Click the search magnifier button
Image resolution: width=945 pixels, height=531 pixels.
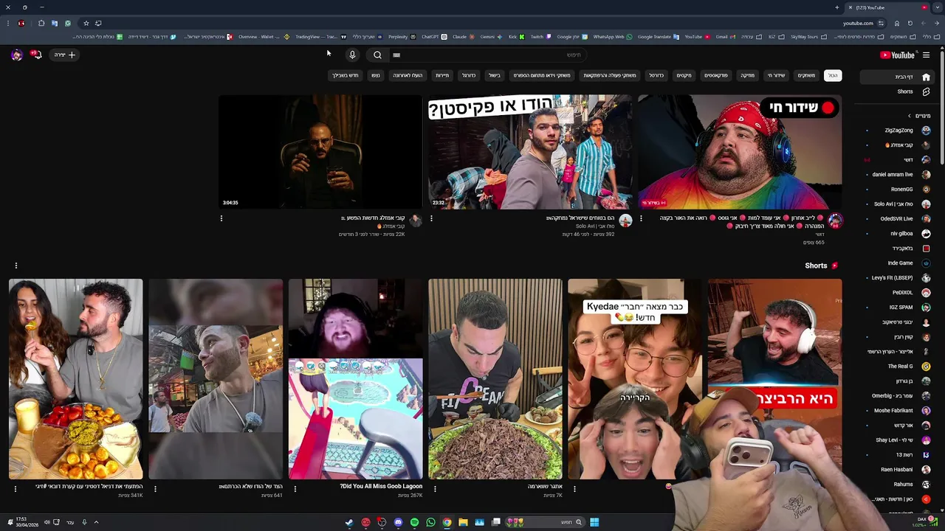point(377,55)
